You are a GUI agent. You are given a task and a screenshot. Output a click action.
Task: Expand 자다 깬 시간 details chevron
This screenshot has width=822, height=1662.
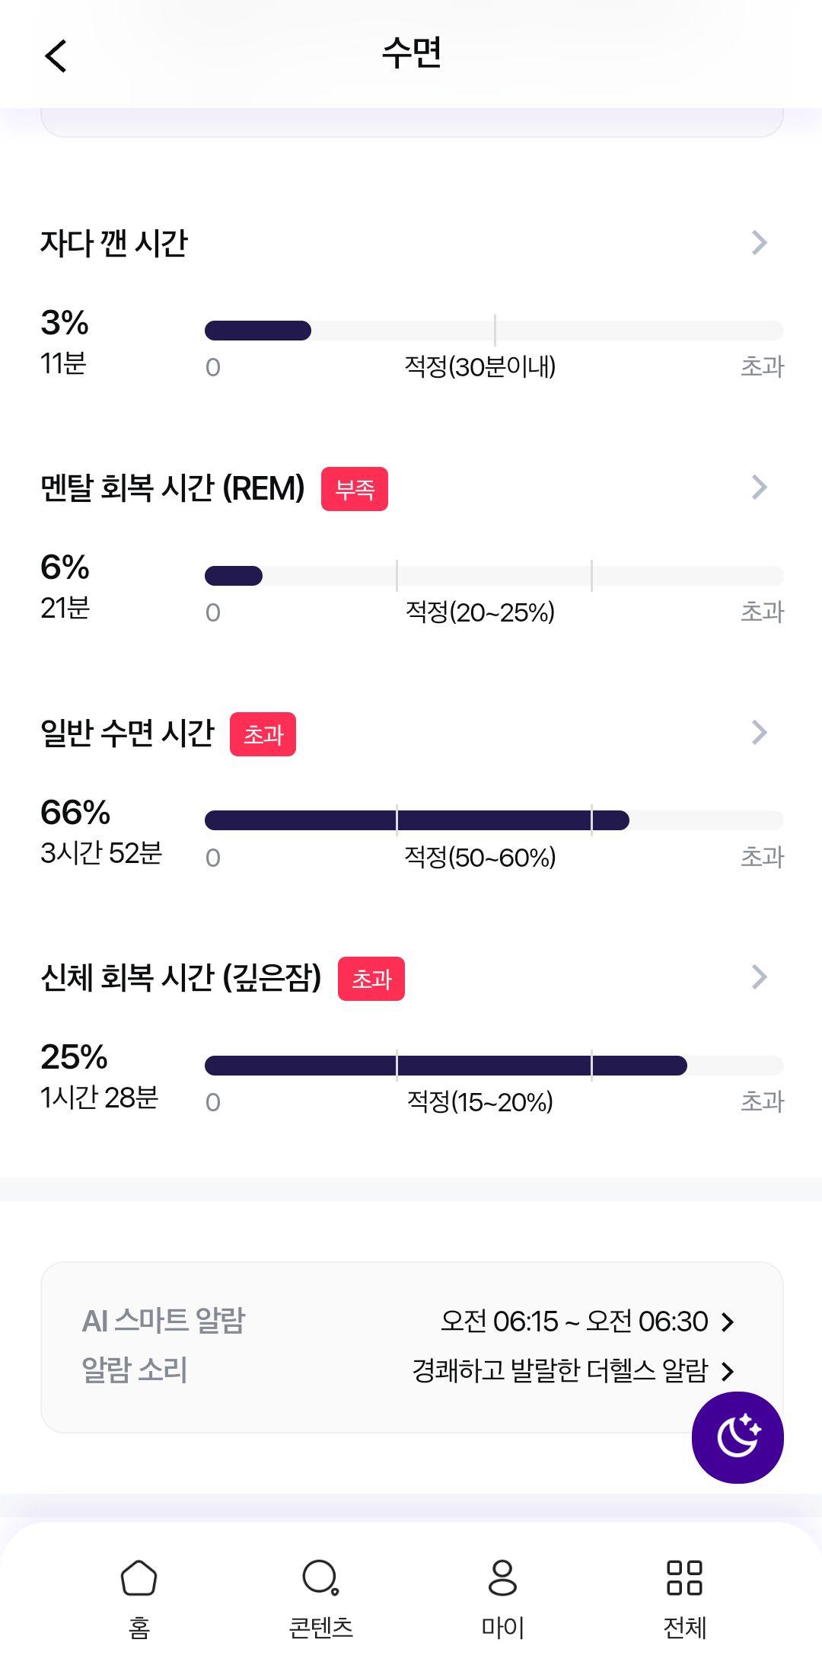point(759,242)
